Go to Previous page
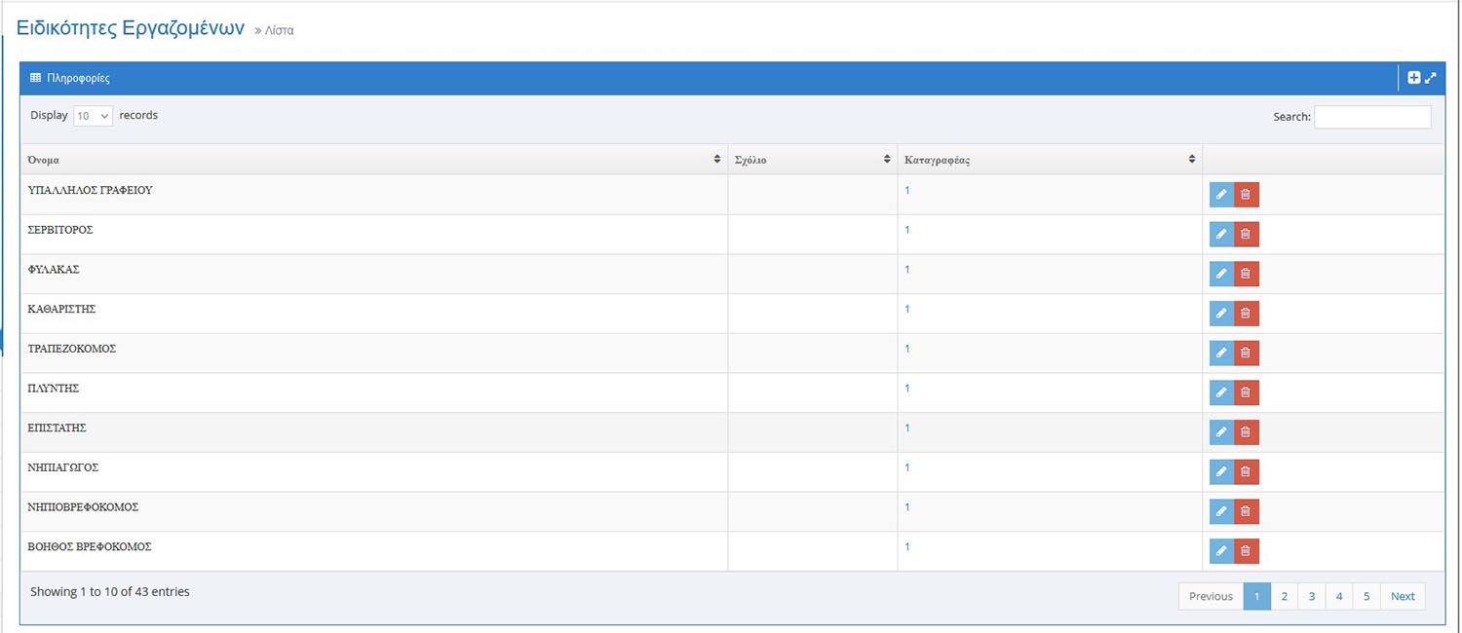 pyautogui.click(x=1211, y=596)
